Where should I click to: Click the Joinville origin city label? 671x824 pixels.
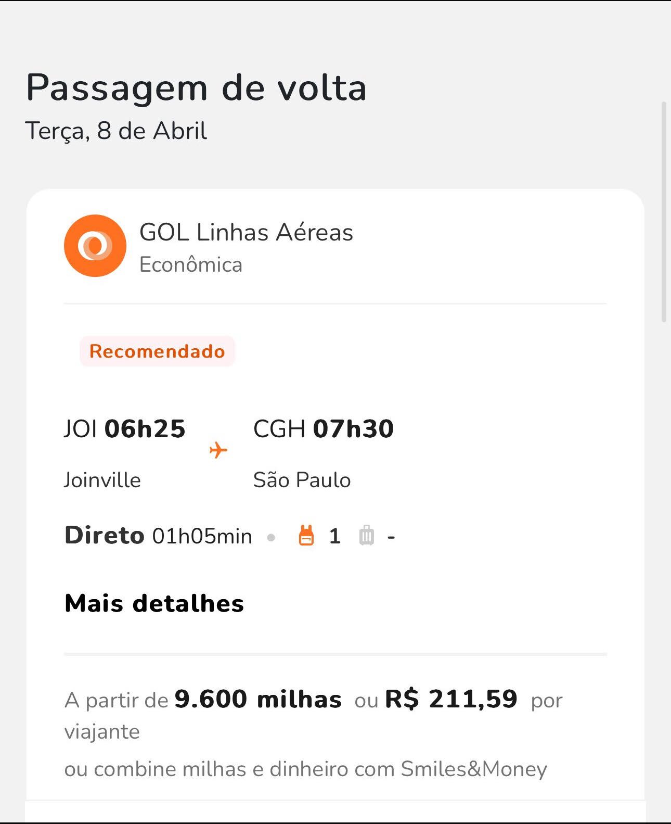[102, 480]
